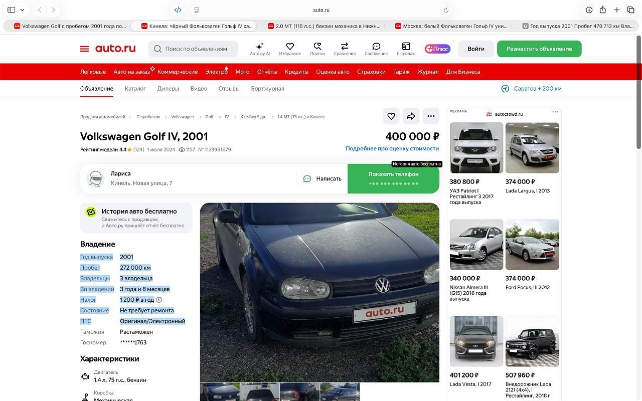Viewport: 642px width, 401px height.
Task: Open Safari downloads
Action: pos(589,10)
